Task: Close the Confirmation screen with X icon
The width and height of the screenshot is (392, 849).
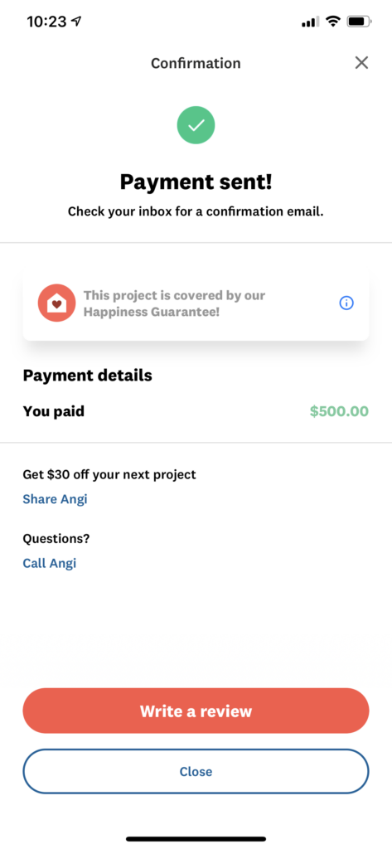Action: pyautogui.click(x=361, y=63)
